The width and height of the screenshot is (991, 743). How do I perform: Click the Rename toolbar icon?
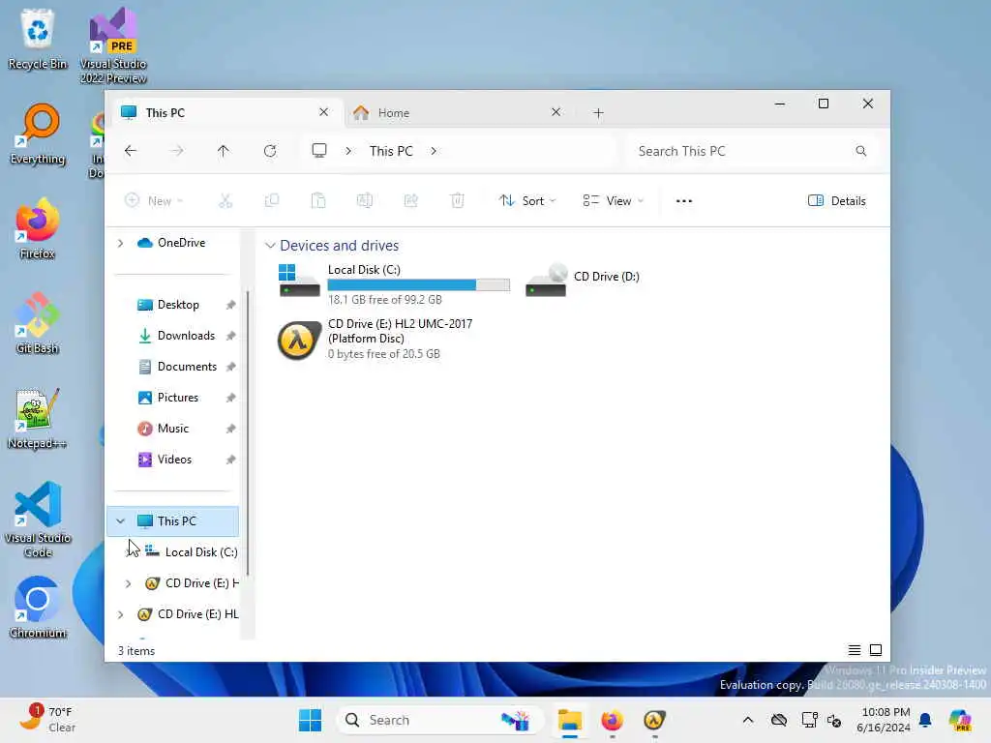click(365, 201)
